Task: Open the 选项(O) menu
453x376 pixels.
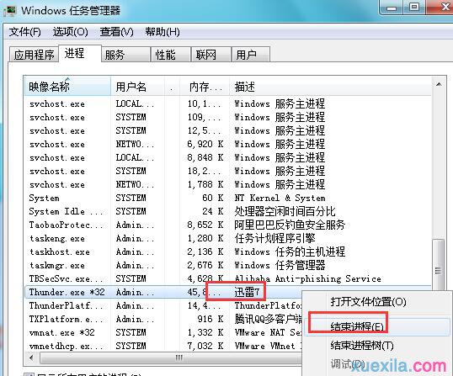Action: [x=71, y=32]
